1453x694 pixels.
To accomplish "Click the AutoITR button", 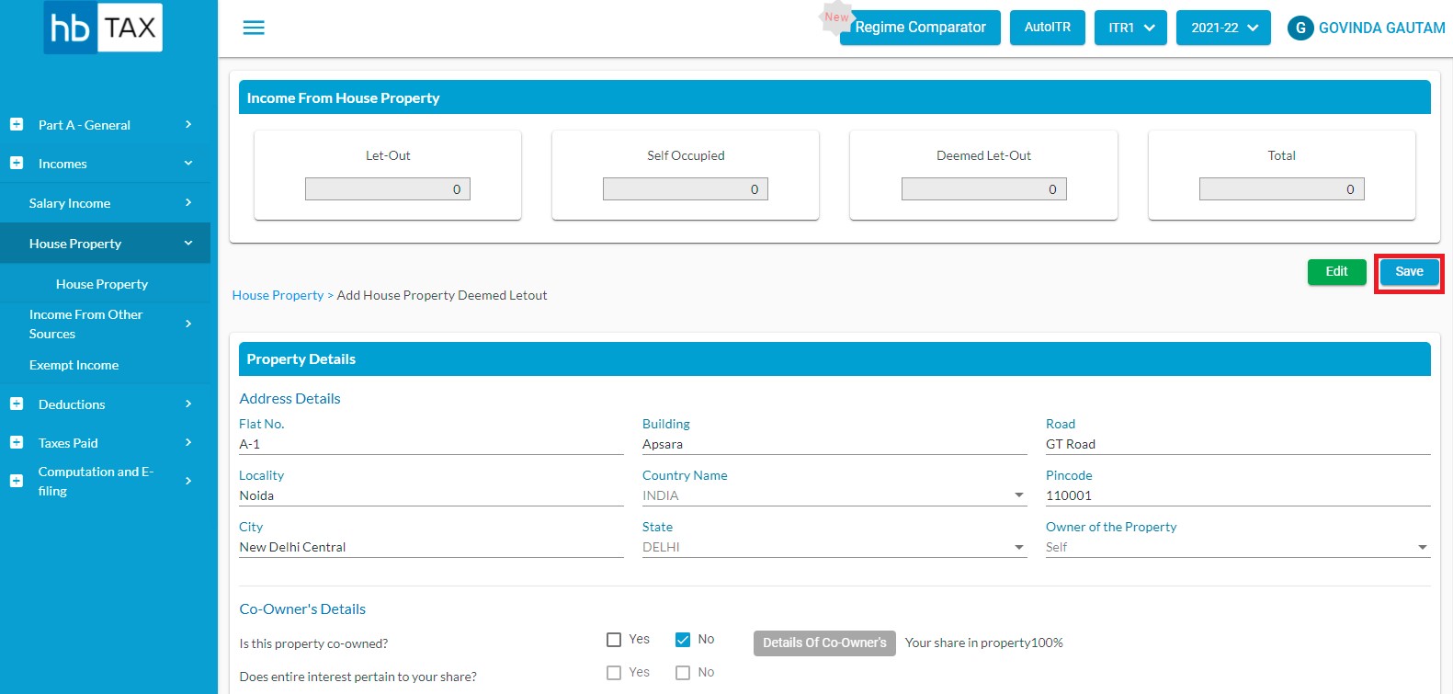I will click(x=1048, y=28).
